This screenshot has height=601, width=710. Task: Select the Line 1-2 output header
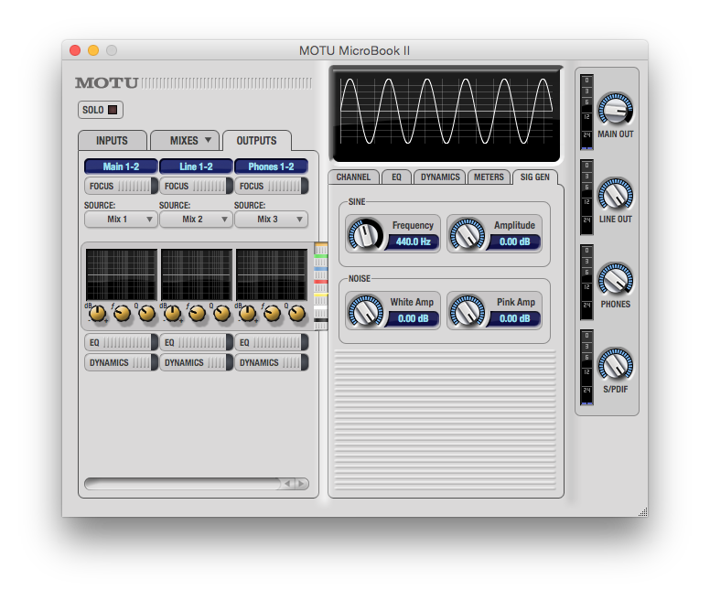(x=196, y=166)
